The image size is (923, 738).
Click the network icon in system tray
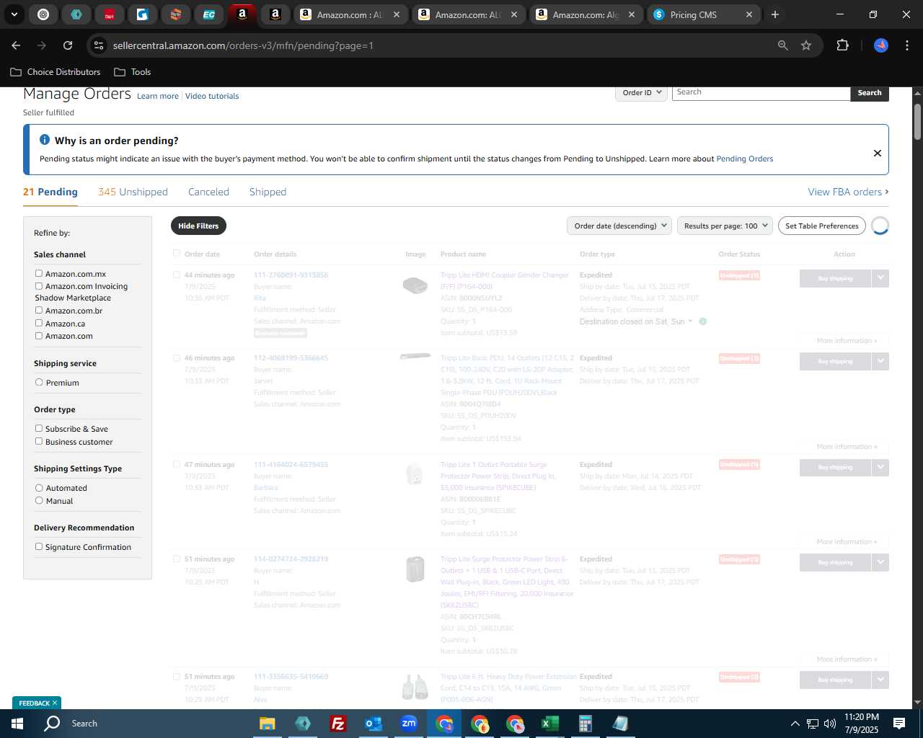[x=813, y=724]
